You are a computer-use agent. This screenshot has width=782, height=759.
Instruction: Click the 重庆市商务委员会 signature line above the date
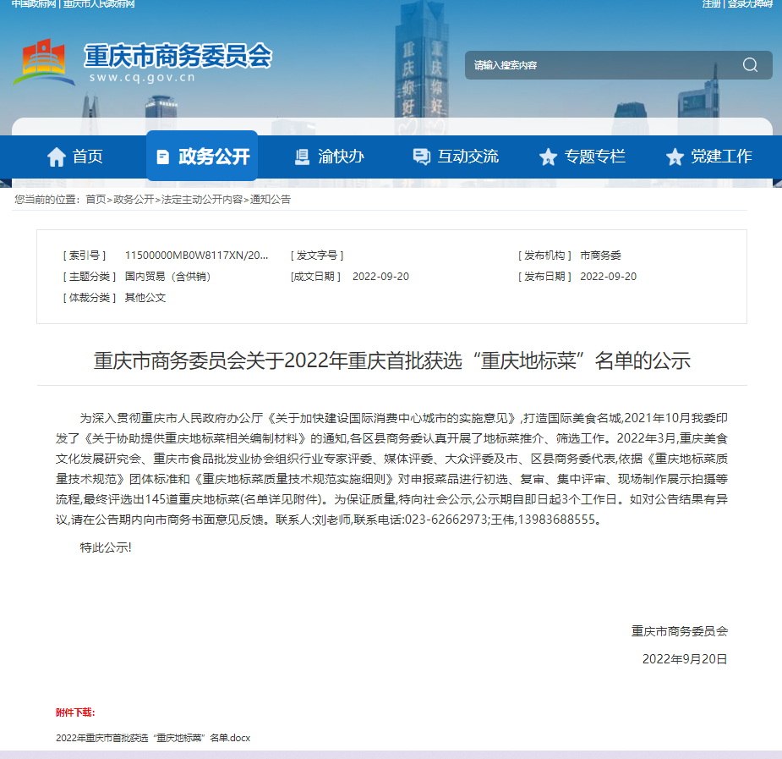[x=680, y=631]
